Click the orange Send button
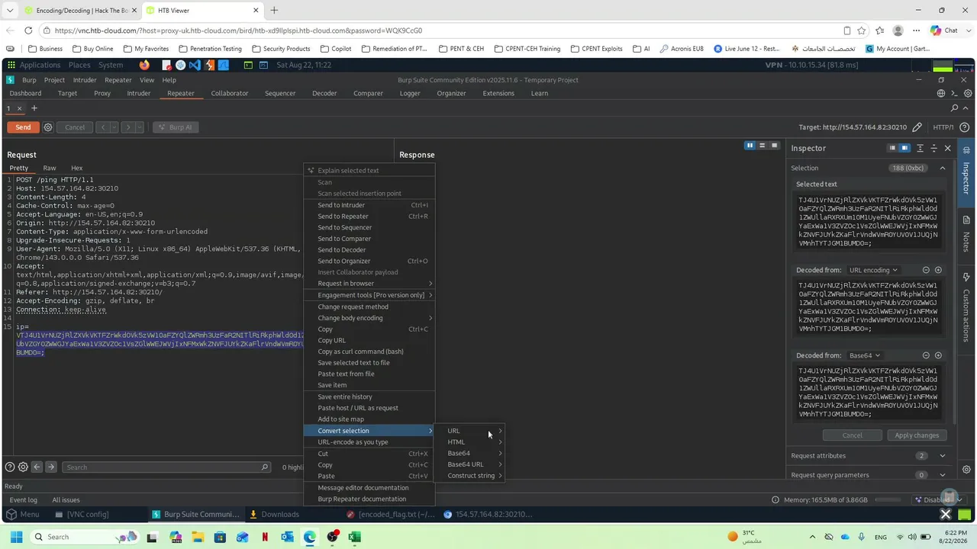The width and height of the screenshot is (977, 549). click(23, 127)
